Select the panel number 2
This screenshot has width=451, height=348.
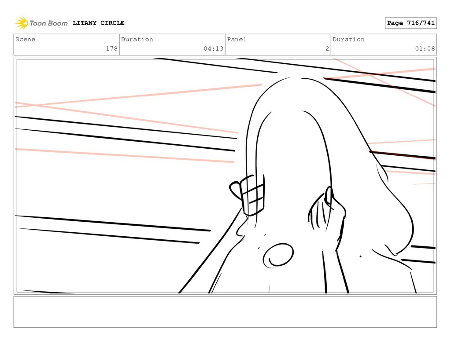click(x=327, y=48)
